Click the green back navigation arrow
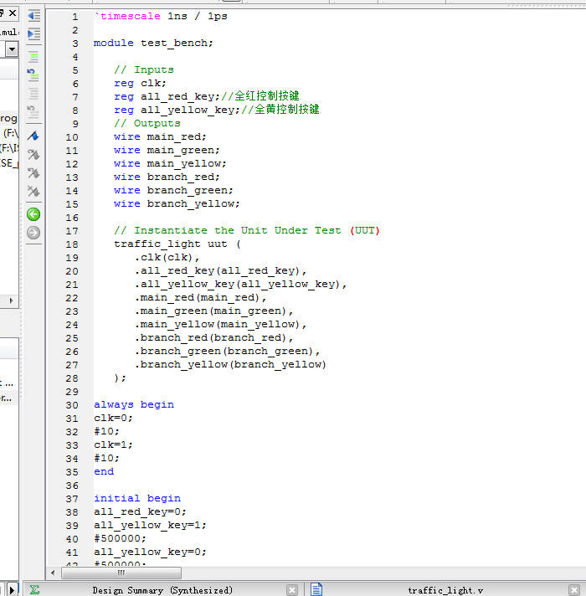The image size is (586, 596). pyautogui.click(x=33, y=214)
